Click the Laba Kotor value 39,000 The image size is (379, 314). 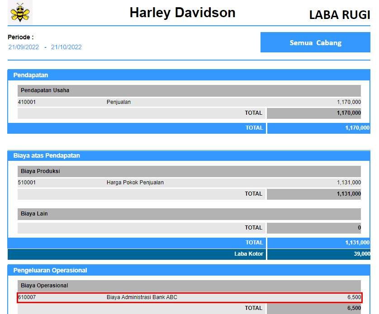[361, 254]
